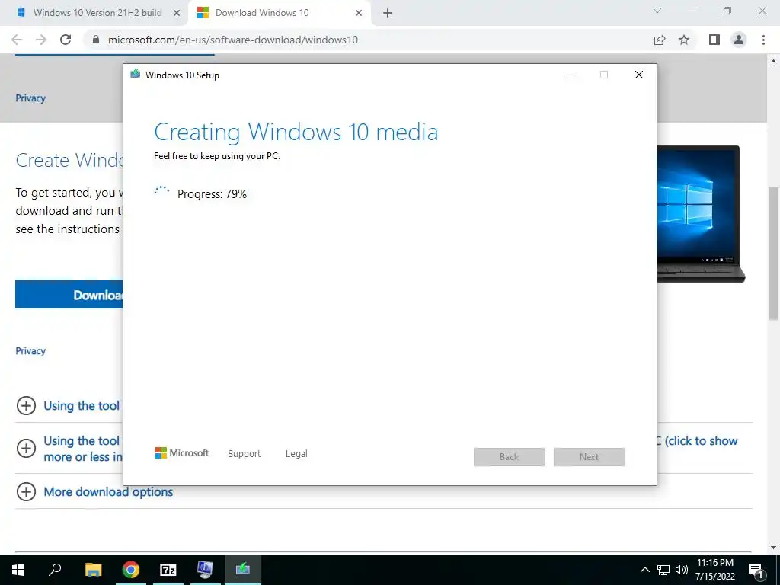This screenshot has width=780, height=585.
Task: Open 7-Zip from taskbar
Action: pyautogui.click(x=168, y=569)
